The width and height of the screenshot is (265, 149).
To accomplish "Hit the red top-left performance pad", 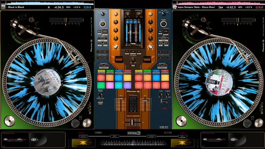I will pyautogui.click(x=101, y=78).
